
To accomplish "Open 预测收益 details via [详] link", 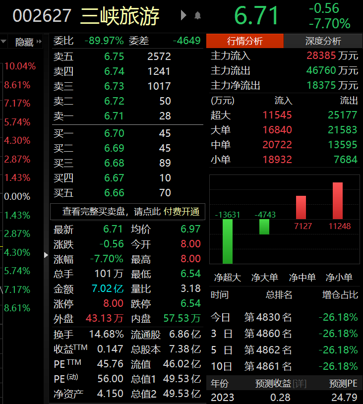I will (x=300, y=383).
